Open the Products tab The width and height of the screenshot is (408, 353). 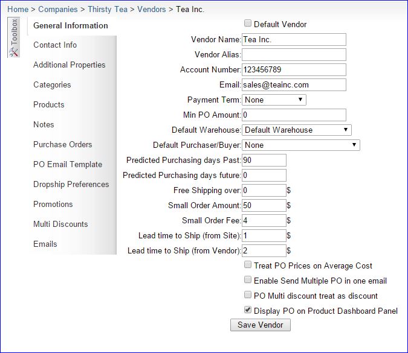(49, 104)
